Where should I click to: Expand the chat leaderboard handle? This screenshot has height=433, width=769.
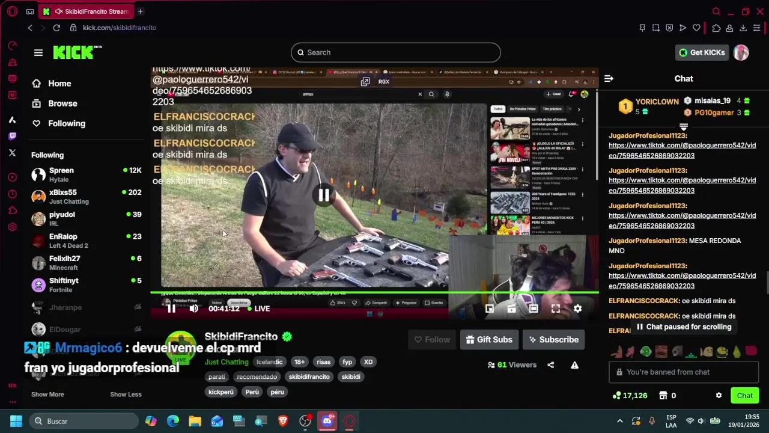(684, 127)
